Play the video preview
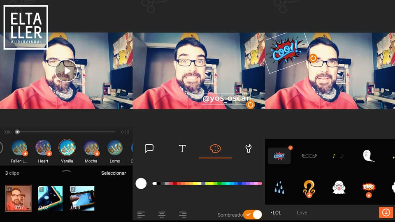The height and width of the screenshot is (222, 395). click(66, 71)
